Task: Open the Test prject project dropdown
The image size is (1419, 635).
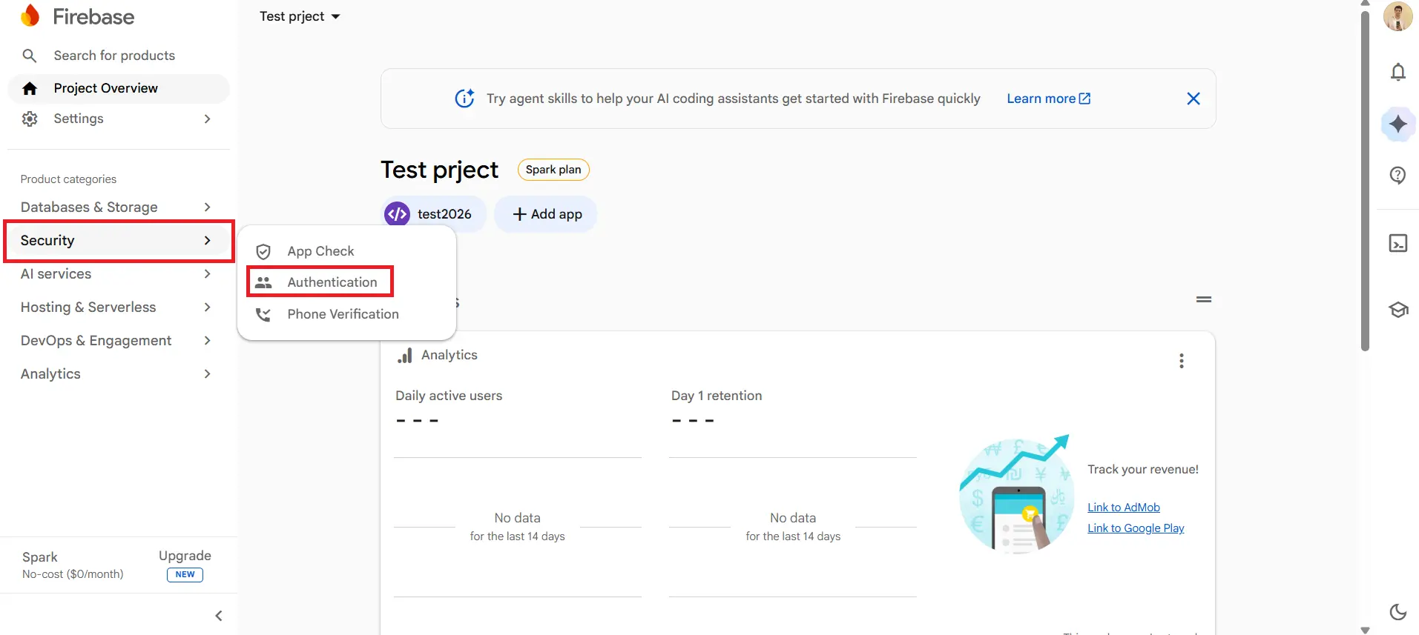Action: click(300, 16)
